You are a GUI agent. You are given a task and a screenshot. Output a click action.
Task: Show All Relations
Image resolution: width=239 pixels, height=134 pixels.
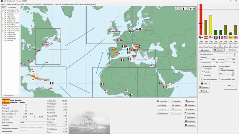point(232,50)
